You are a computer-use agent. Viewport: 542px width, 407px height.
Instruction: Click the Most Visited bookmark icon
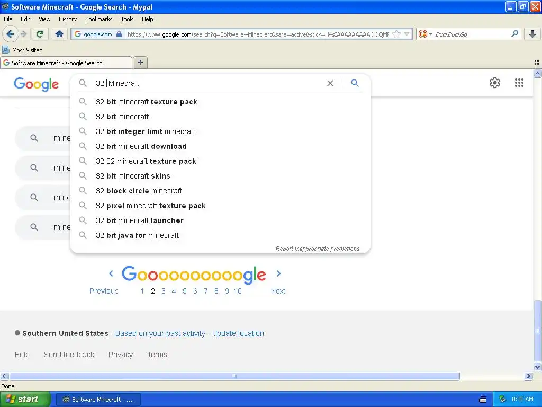click(5, 50)
